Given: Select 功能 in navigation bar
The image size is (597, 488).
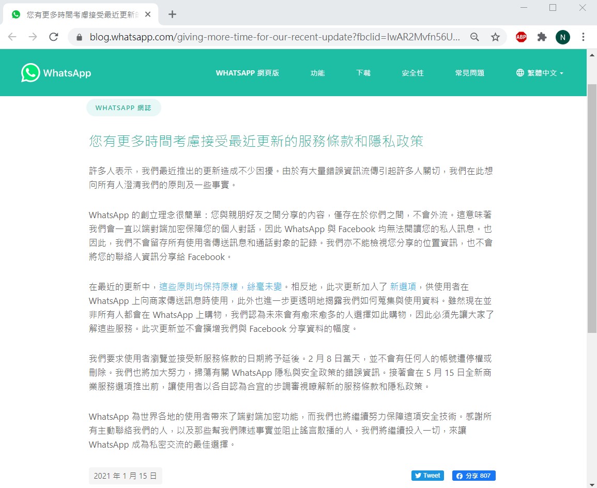Looking at the screenshot, I should coord(317,73).
